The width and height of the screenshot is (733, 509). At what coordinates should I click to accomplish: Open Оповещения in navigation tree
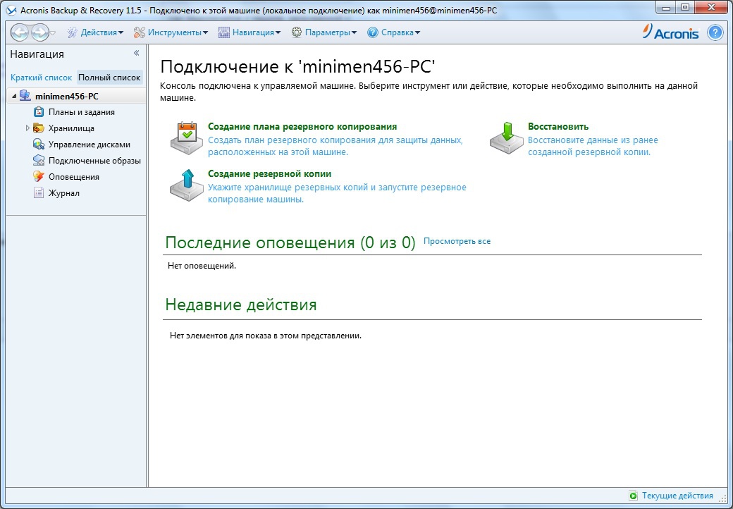[73, 177]
